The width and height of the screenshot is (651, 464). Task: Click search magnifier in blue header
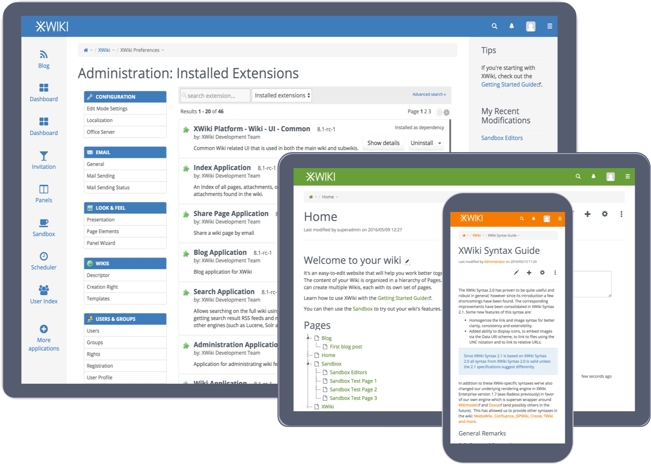(x=494, y=26)
